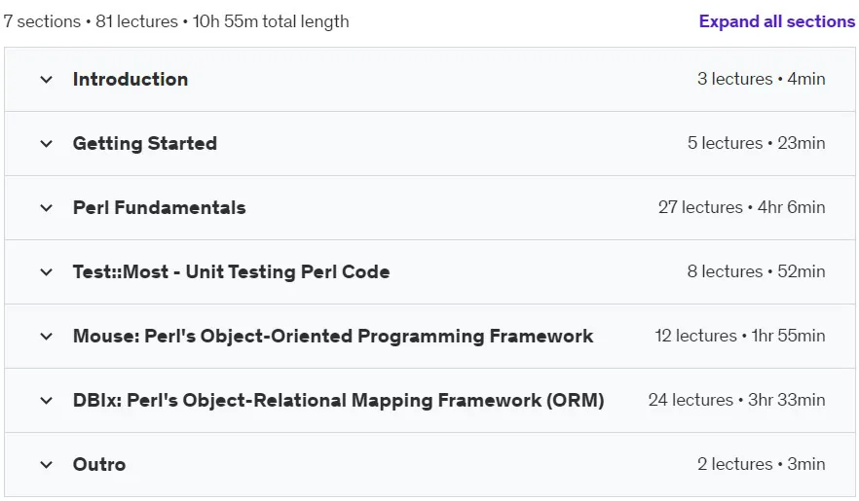
Task: Select the Perl Fundamentals section title
Action: [x=160, y=208]
